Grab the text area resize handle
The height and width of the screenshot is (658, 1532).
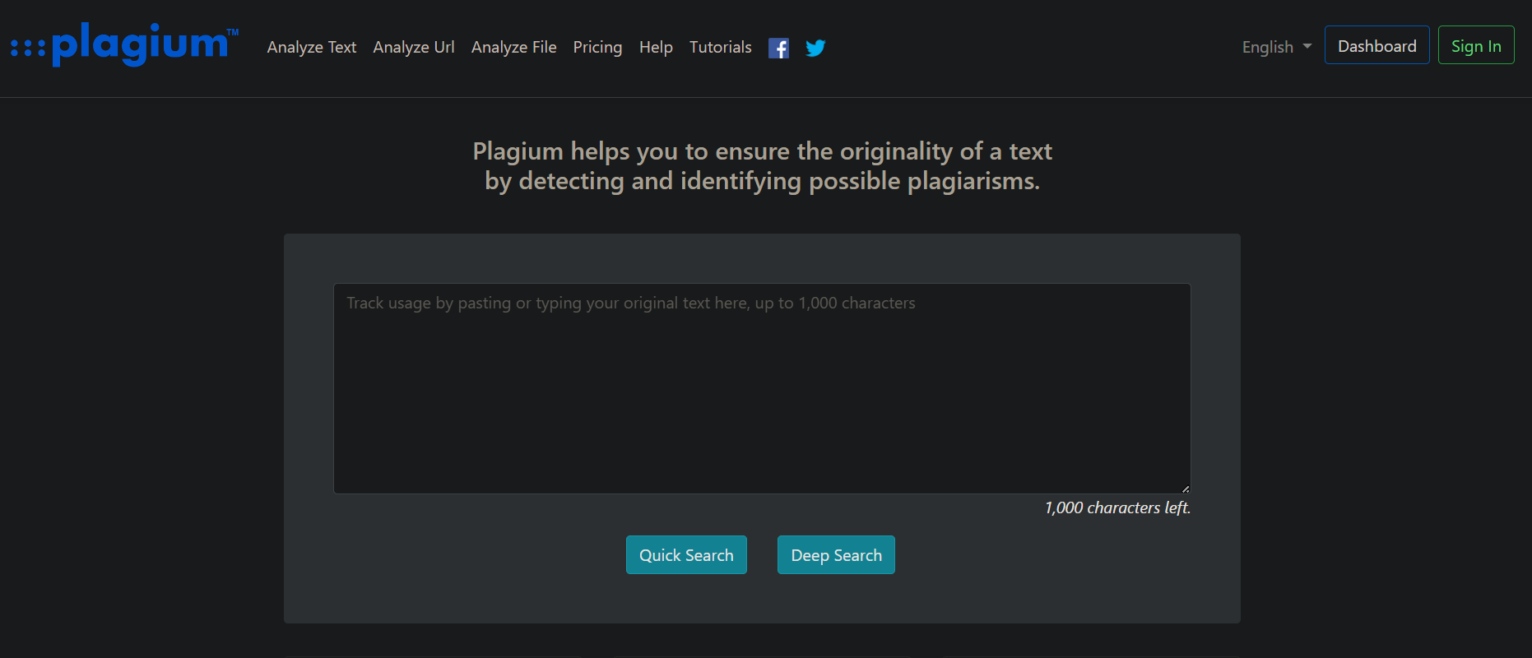tap(1185, 489)
